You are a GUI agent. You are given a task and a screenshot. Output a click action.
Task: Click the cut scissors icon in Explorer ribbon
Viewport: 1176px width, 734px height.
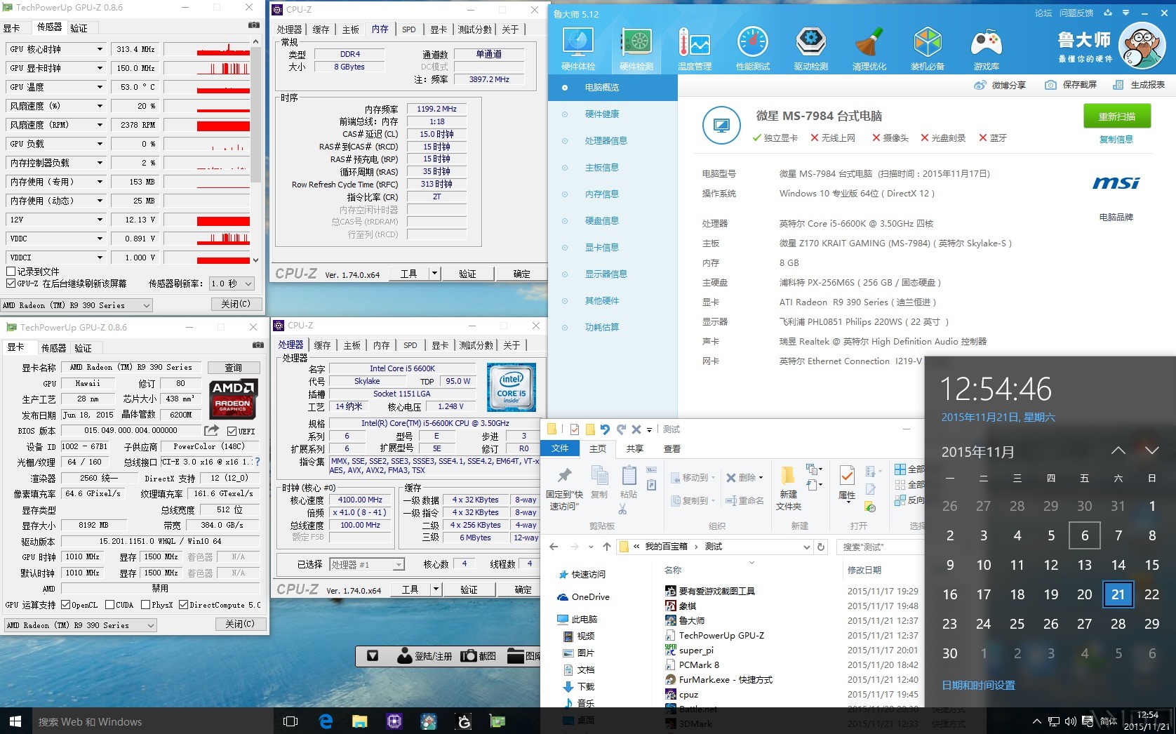[622, 509]
